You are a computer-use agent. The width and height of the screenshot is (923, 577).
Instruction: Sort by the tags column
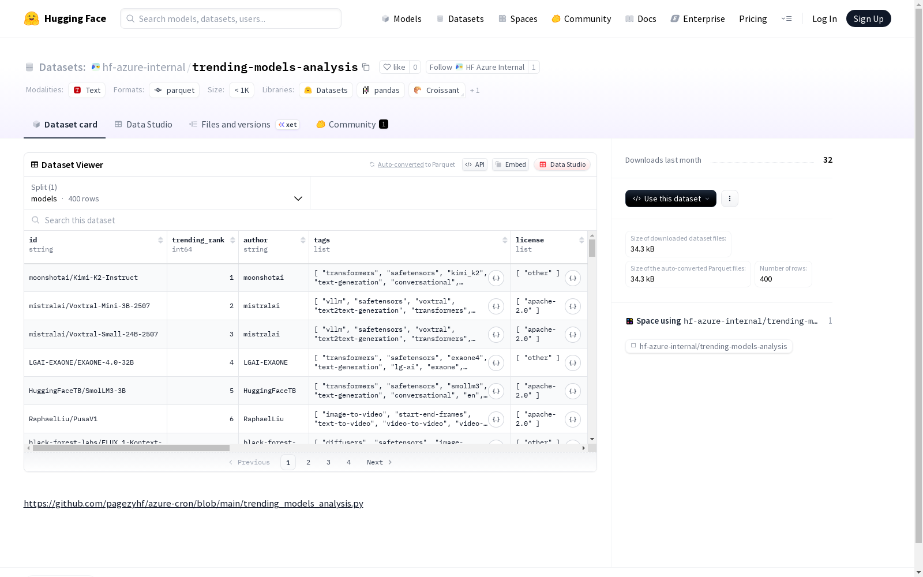tap(505, 240)
